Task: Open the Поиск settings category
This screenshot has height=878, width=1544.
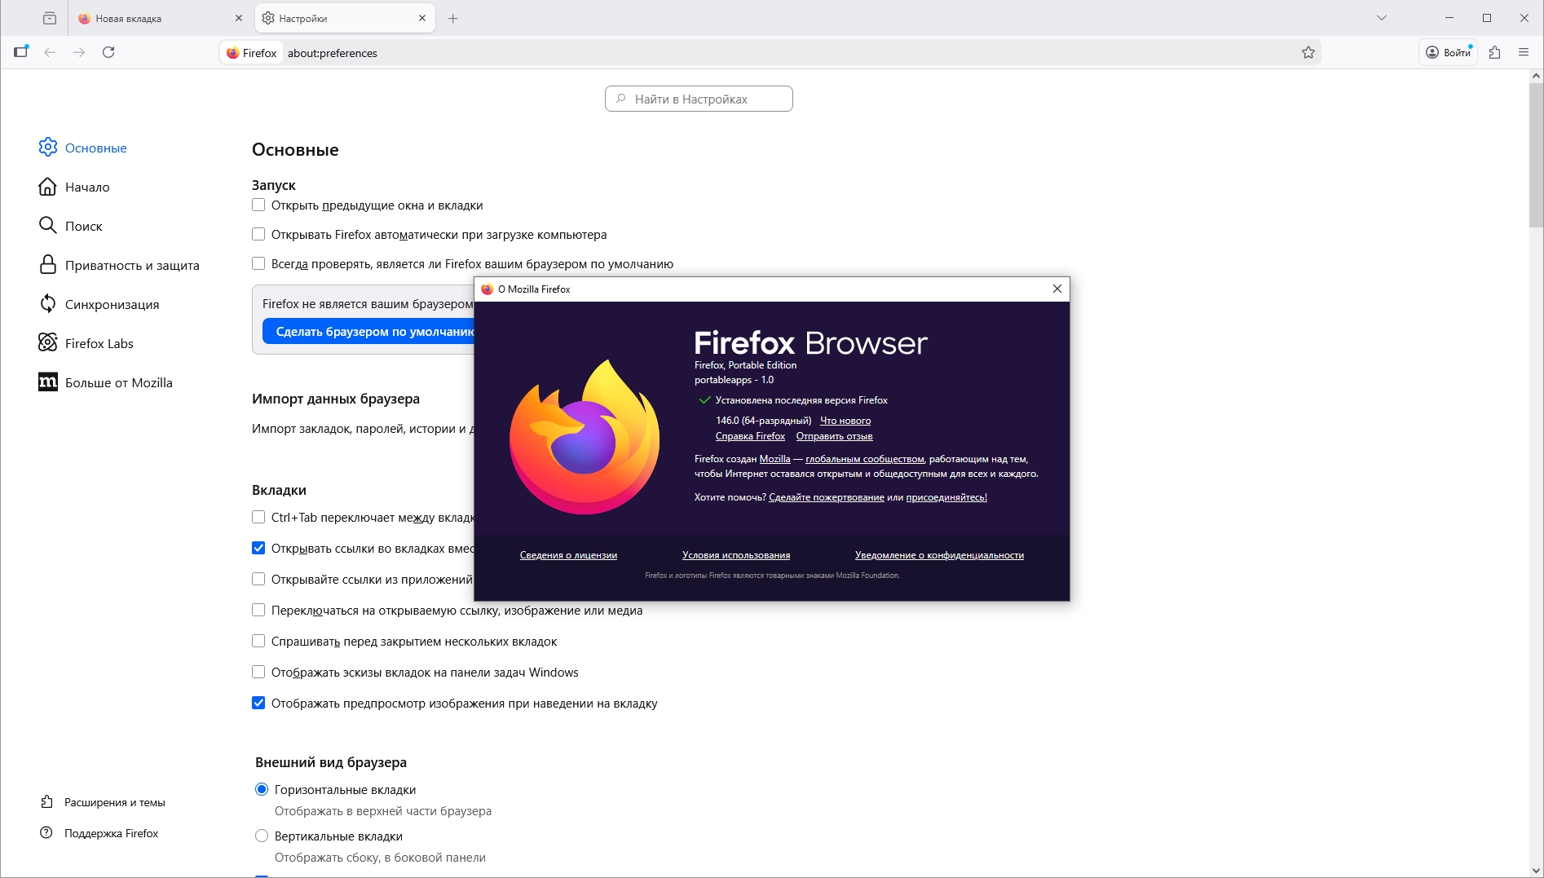Action: pyautogui.click(x=70, y=226)
